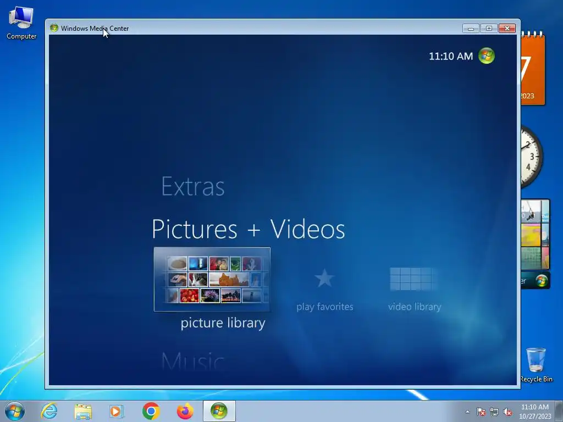Click the Media Center taskbar button
Image resolution: width=563 pixels, height=422 pixels.
point(219,411)
